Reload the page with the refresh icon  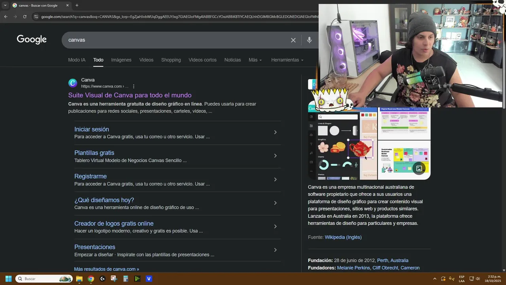click(25, 17)
